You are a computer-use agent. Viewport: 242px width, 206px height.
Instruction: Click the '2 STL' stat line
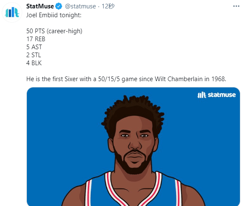tap(34, 55)
